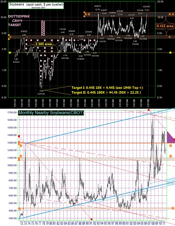Click the Soybeans spot cash title box

(36, 5)
